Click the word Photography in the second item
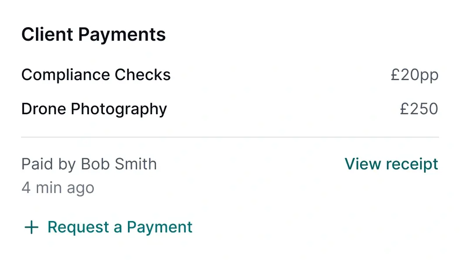460x260 pixels. pos(119,109)
